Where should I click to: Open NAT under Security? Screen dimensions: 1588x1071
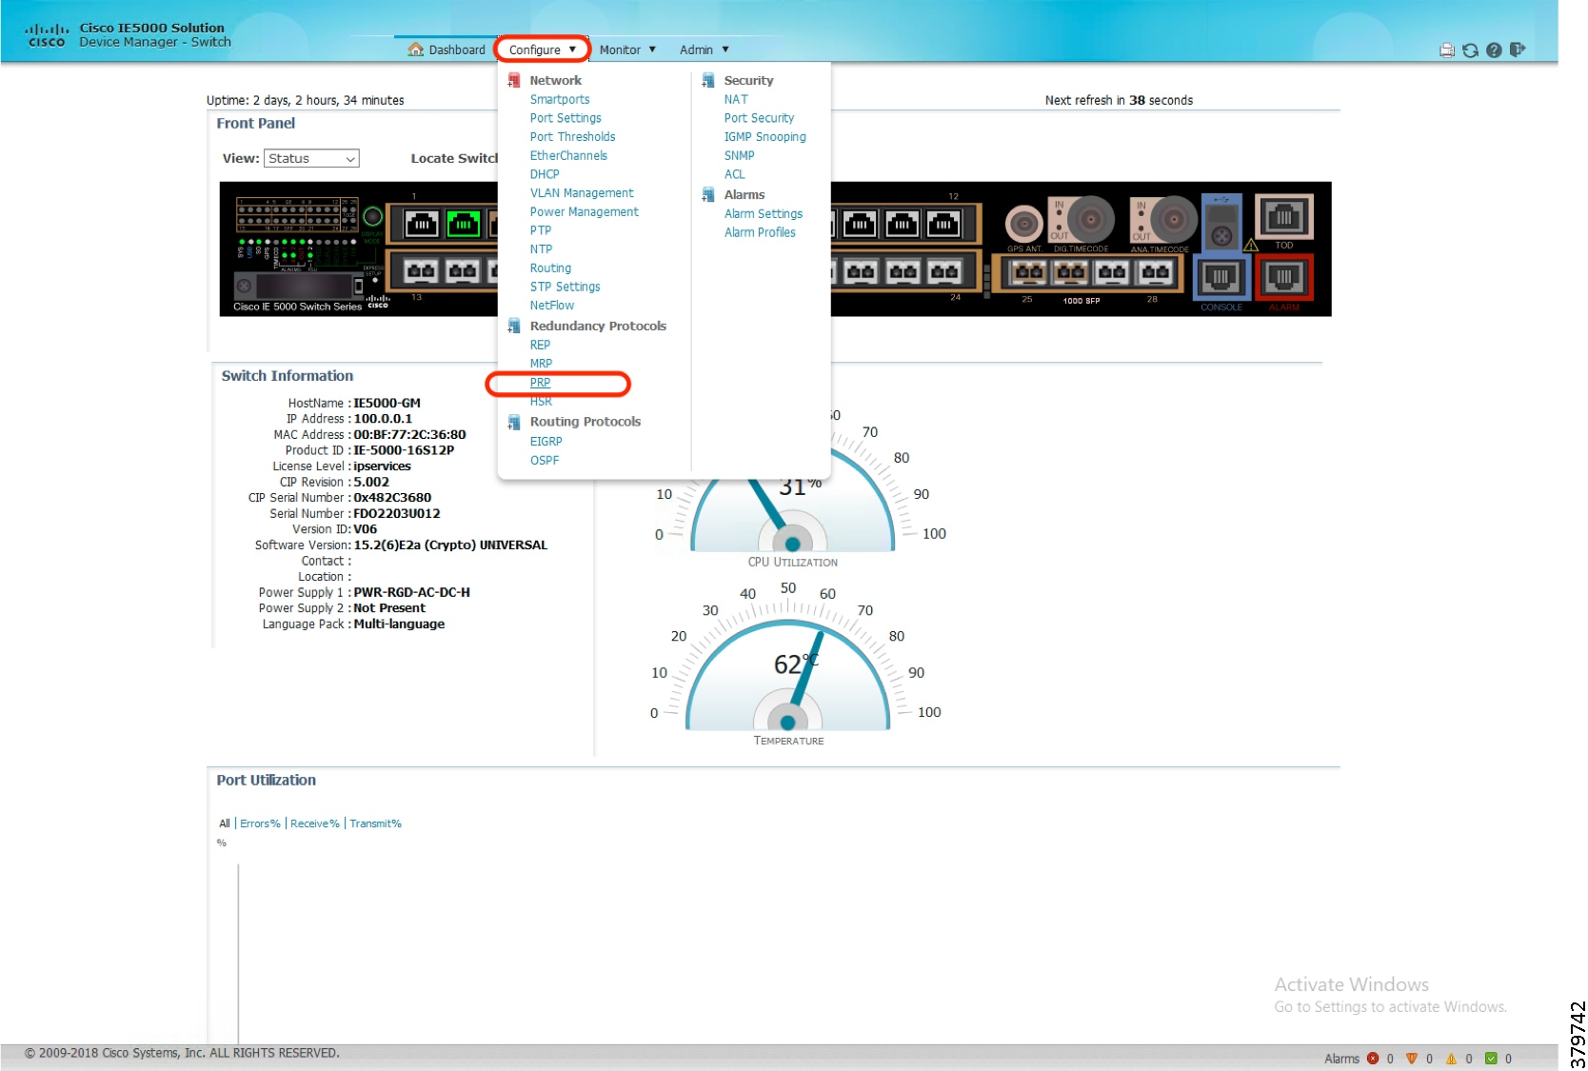pos(736,99)
